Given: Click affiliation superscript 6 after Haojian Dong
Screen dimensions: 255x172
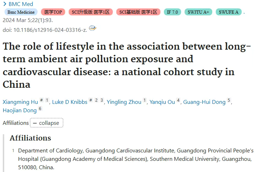Looking at the screenshot, I should coord(40,108).
